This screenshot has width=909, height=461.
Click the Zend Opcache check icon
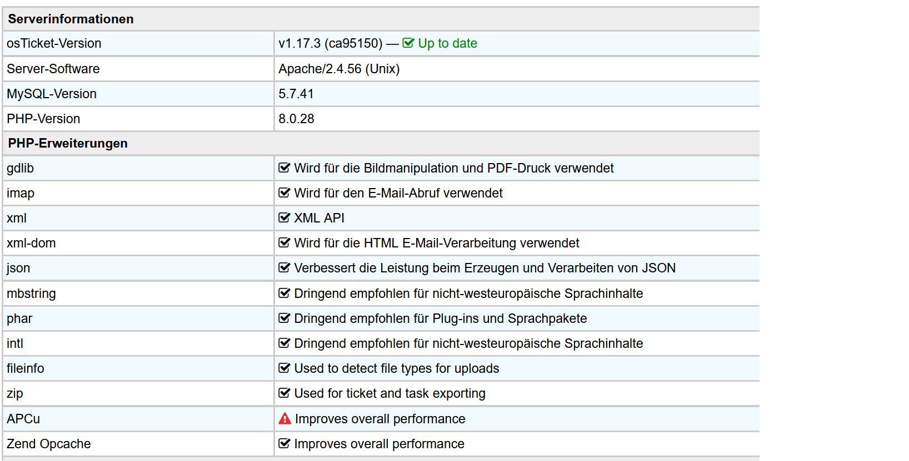(284, 444)
